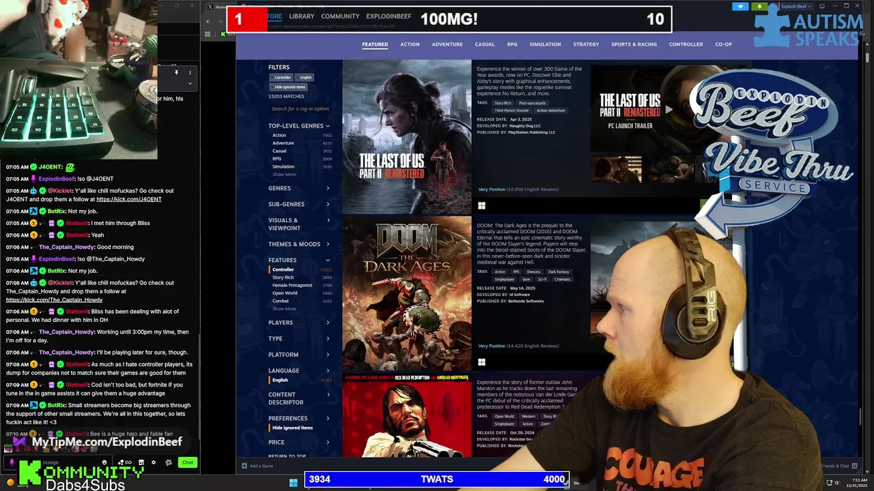Open the Steam Community menu
The image size is (874, 491).
coord(340,16)
